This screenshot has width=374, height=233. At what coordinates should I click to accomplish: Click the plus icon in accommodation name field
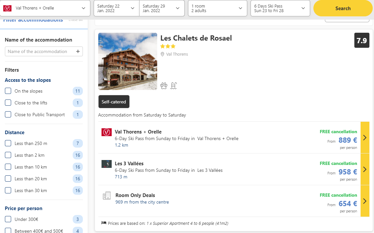(x=78, y=51)
